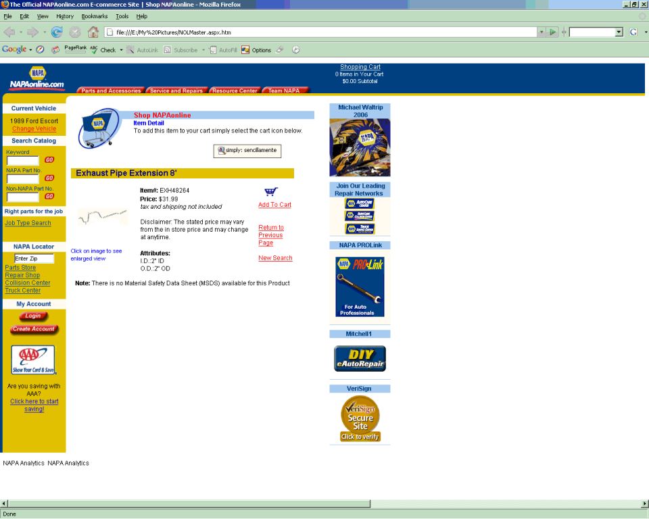
Task: Open Google toolbar Options
Action: click(x=256, y=50)
